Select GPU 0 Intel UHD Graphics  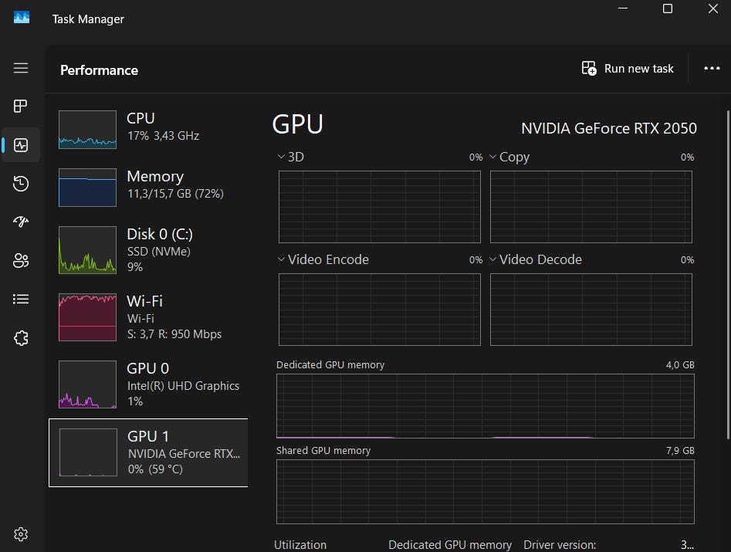point(148,384)
